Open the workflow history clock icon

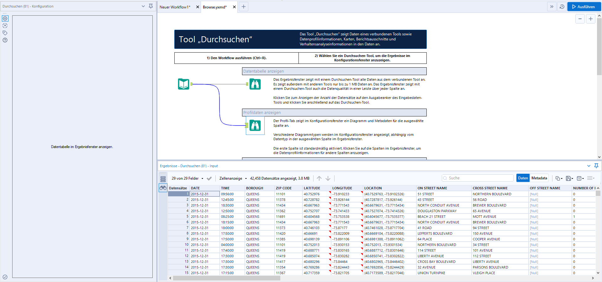(x=562, y=7)
